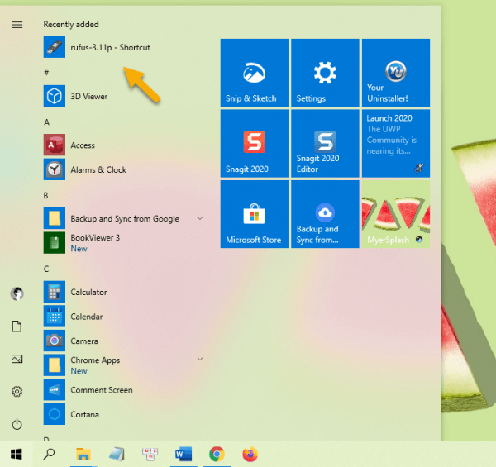Open Pictures from Start sidebar
This screenshot has height=467, width=496.
(17, 359)
